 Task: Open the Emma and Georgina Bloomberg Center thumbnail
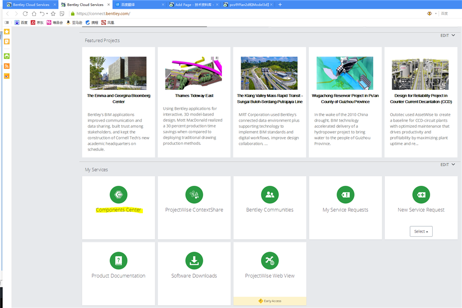click(118, 73)
